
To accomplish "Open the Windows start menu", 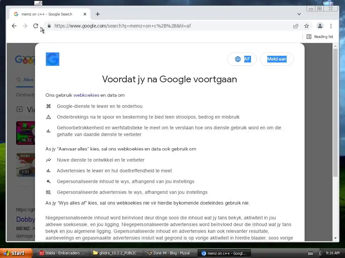I will click(16, 253).
